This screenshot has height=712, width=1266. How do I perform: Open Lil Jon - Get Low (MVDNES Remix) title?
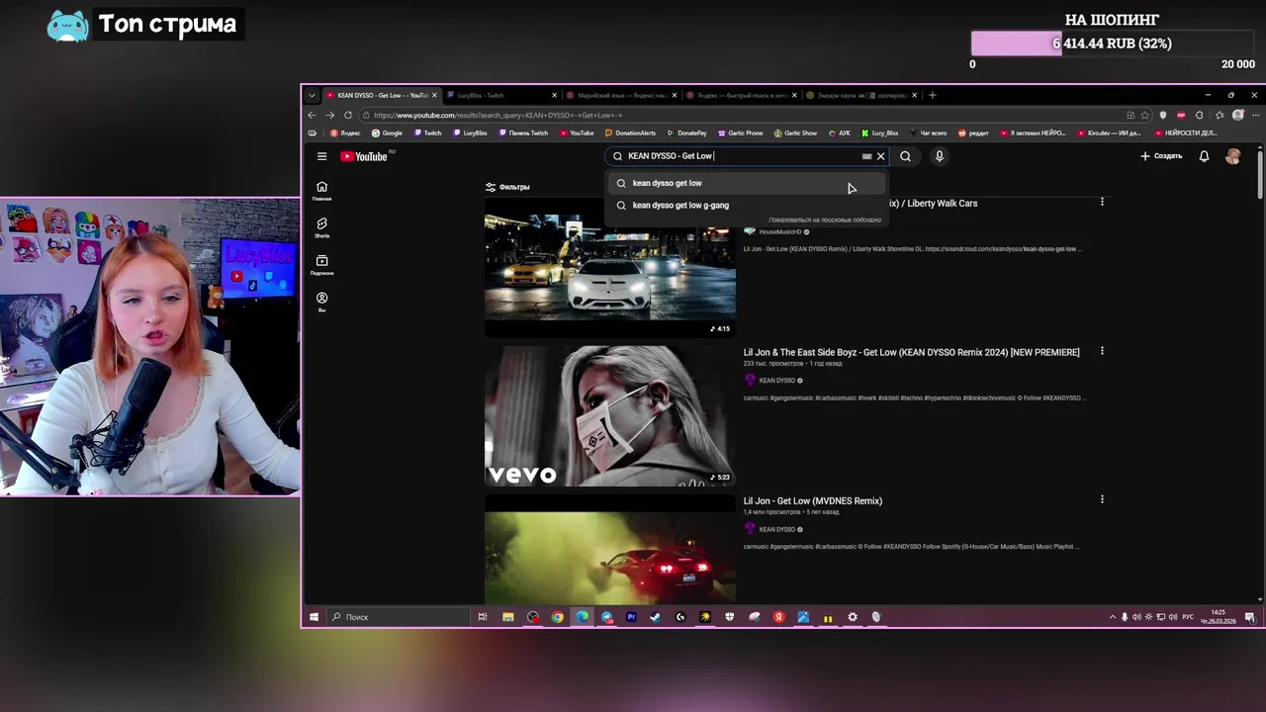coord(812,500)
